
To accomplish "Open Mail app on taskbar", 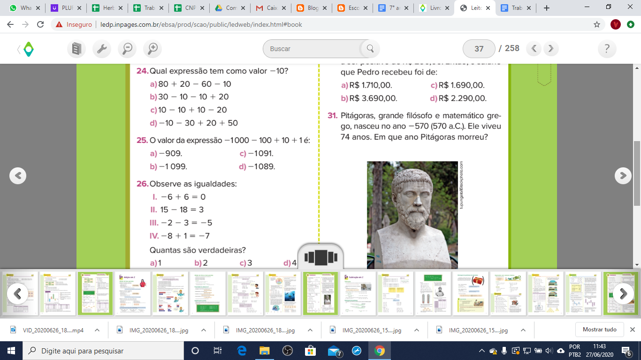I will 334,351.
